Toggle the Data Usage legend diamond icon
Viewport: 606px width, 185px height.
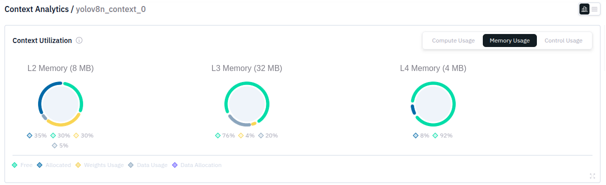(x=131, y=165)
